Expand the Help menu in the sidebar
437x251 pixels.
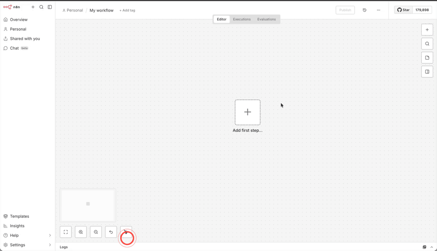coord(27,235)
